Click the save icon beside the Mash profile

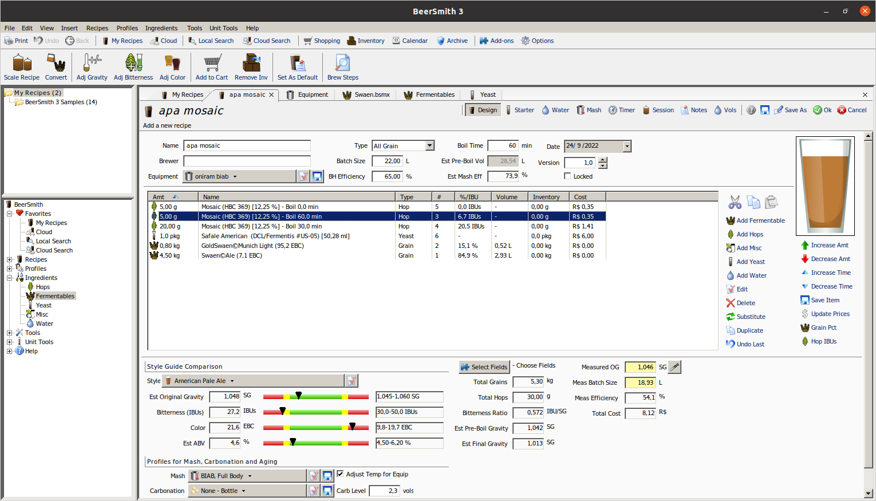[327, 476]
